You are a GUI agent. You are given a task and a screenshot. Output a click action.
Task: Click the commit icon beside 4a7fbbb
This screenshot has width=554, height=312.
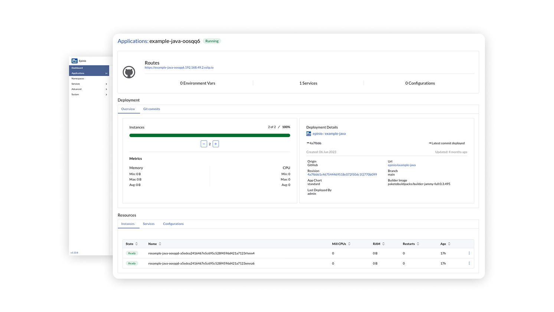click(308, 143)
